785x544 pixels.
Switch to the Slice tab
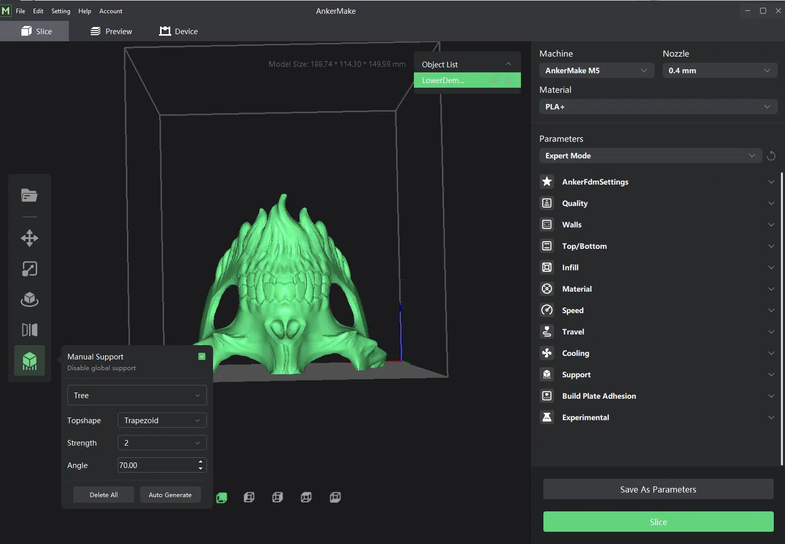tap(35, 31)
